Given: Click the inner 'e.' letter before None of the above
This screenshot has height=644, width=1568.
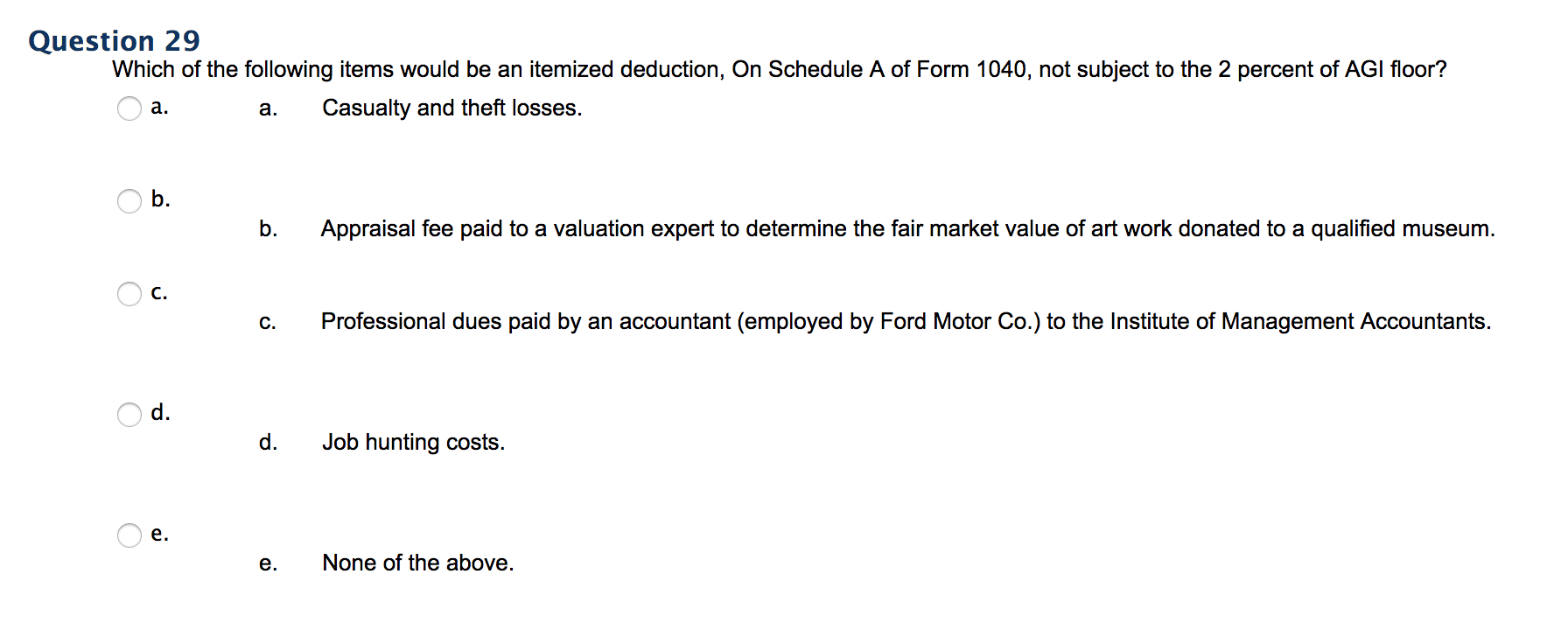Looking at the screenshot, I should pos(268,563).
